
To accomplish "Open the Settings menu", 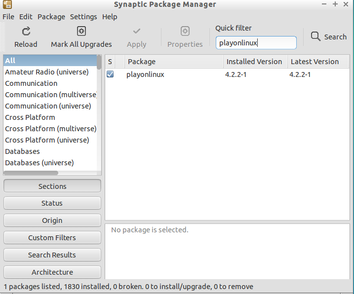I will coord(83,17).
